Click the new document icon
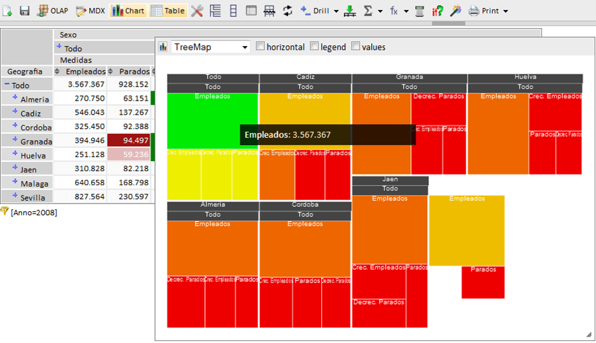Image resolution: width=596 pixels, height=343 pixels. (x=7, y=11)
